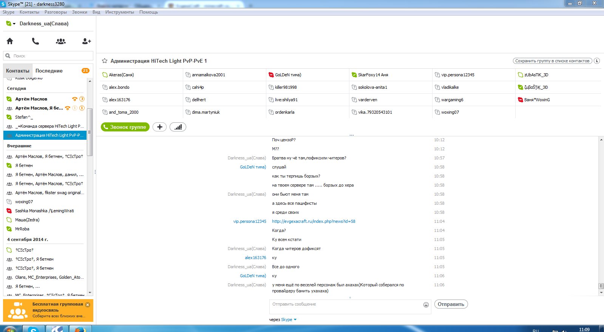The width and height of the screenshot is (604, 332).
Task: Open the group info icon at top right
Action: pyautogui.click(x=597, y=61)
